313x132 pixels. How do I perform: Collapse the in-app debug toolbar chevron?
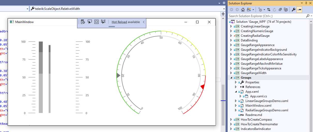pos(144,22)
